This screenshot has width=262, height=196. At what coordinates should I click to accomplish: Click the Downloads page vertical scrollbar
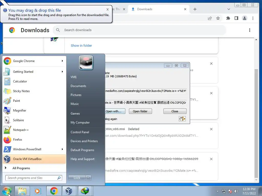(256, 123)
